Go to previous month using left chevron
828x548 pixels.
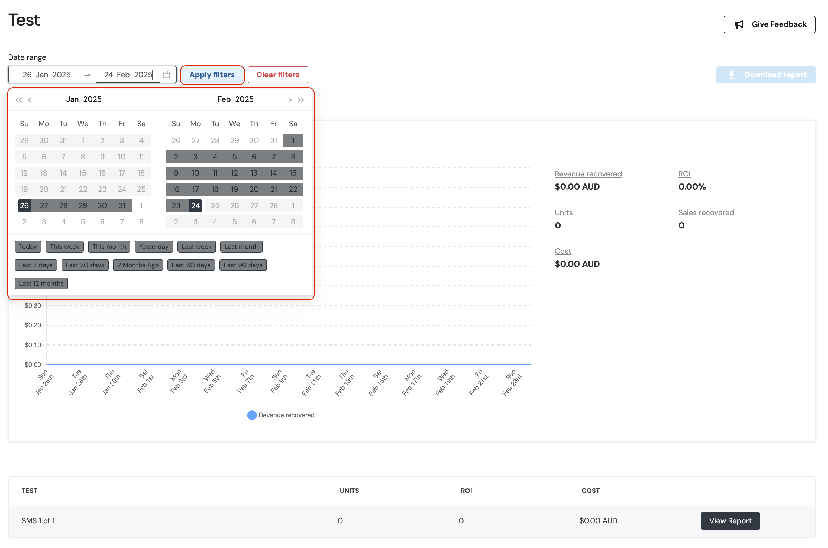[30, 100]
